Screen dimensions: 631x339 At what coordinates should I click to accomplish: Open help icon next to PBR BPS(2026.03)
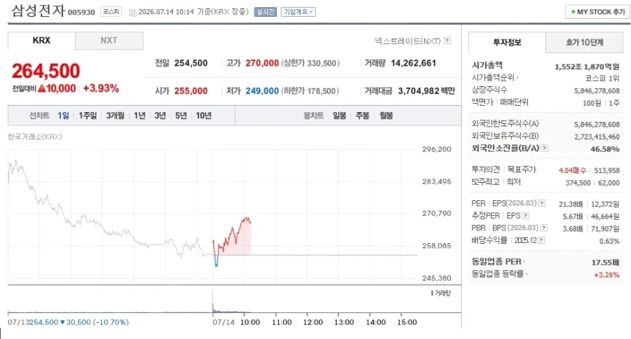click(x=543, y=228)
